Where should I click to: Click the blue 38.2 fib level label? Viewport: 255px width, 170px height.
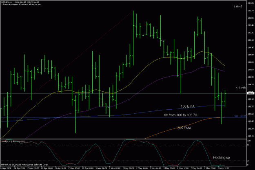240,116
